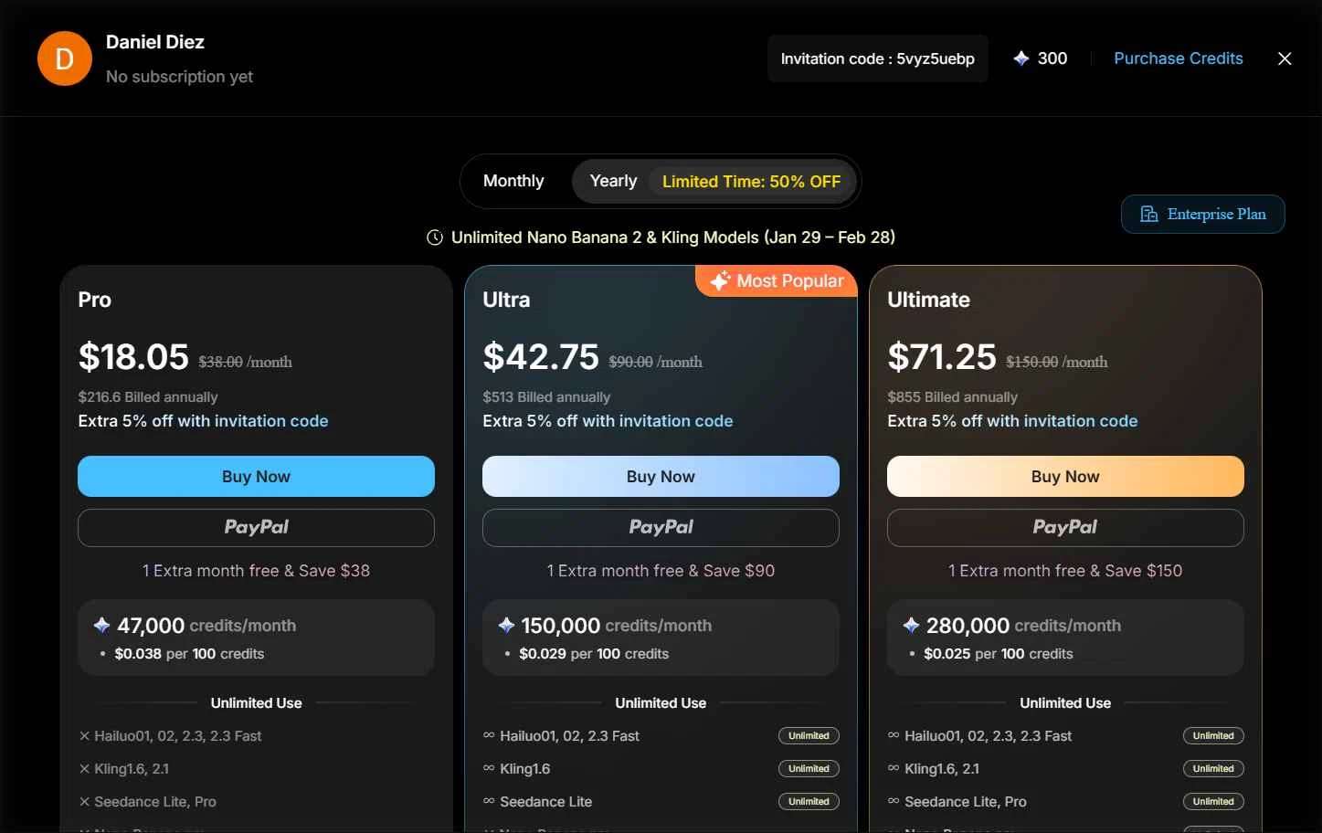Image resolution: width=1322 pixels, height=833 pixels.
Task: Click "1 Extra month free & Save $38"
Action: (x=256, y=571)
